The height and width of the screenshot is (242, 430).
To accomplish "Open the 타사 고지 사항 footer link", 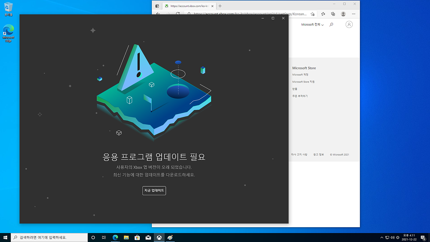I will [x=299, y=155].
